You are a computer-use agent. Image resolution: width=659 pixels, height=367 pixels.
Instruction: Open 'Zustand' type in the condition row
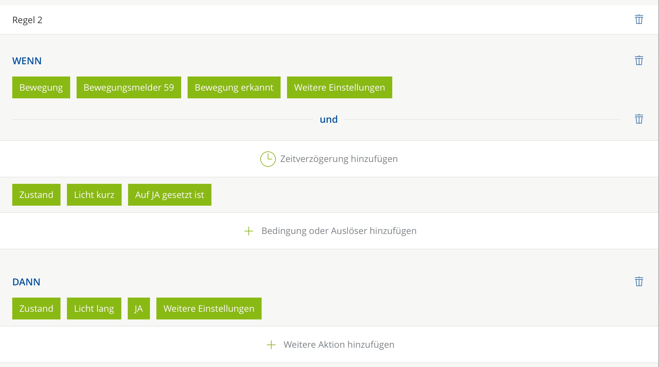36,195
